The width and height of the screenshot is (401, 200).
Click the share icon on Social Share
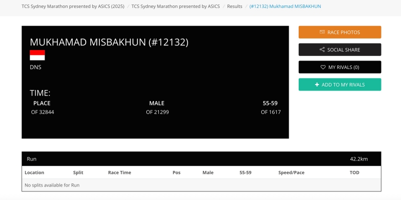coord(322,50)
